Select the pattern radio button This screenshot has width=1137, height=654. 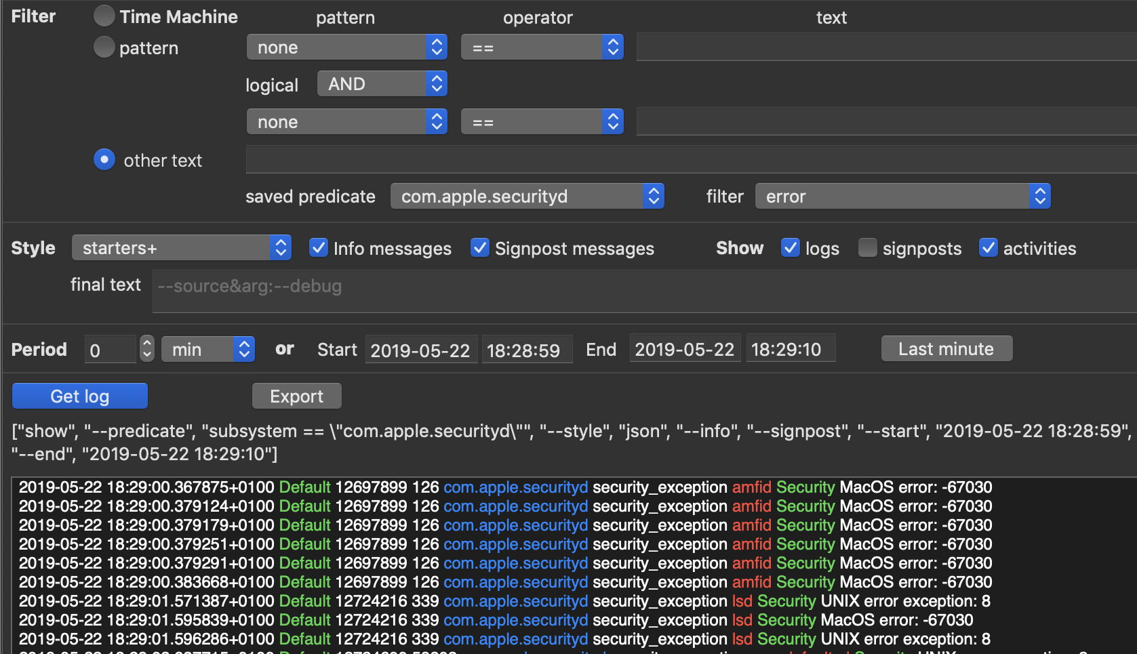(104, 47)
